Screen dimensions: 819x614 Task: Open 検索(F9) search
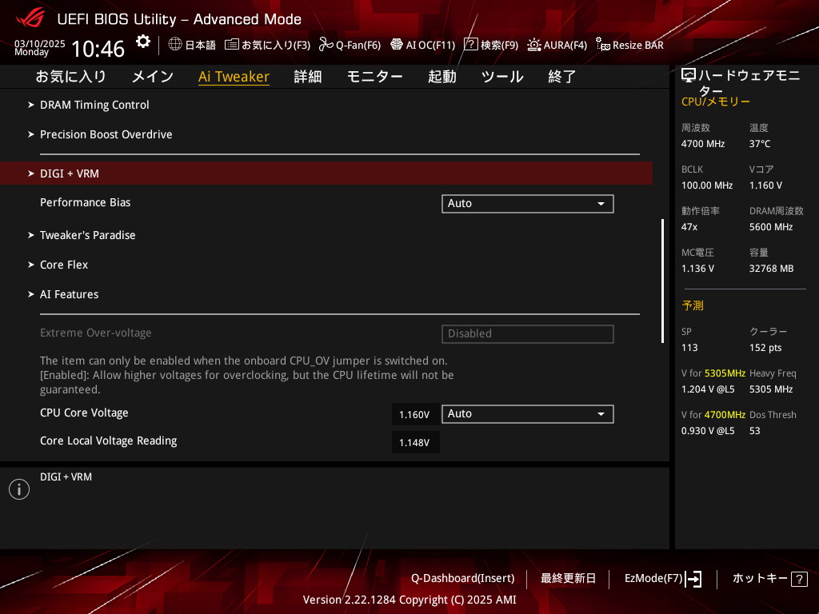click(x=491, y=45)
